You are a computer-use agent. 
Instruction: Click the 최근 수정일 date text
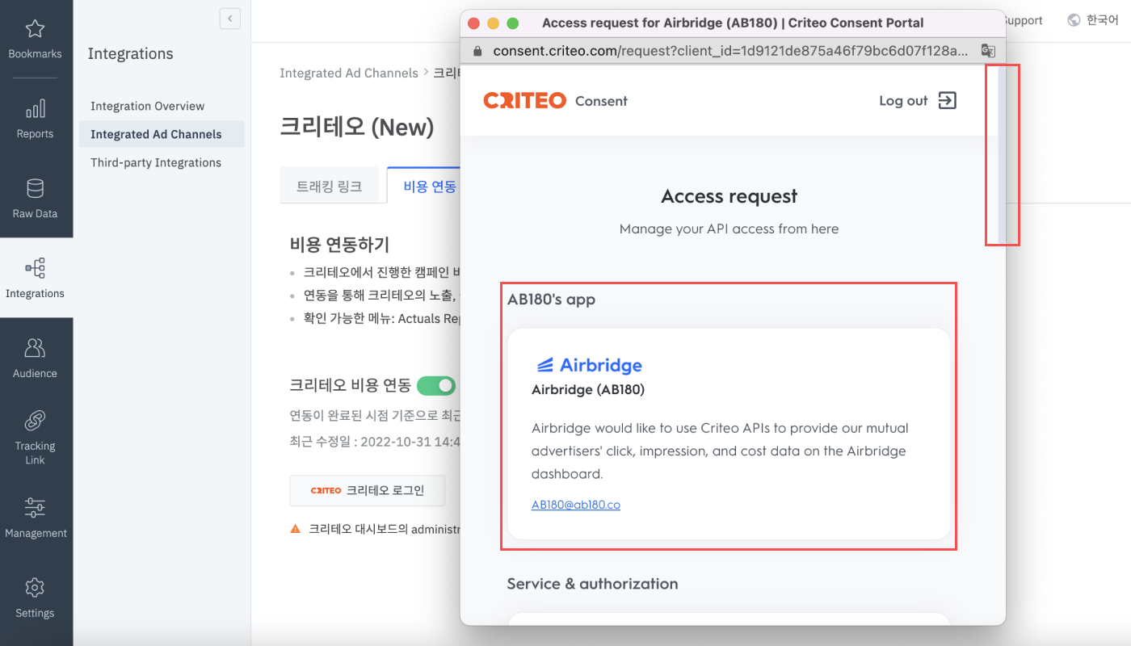[375, 442]
